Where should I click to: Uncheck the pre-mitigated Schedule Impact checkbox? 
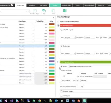[x=61, y=30]
